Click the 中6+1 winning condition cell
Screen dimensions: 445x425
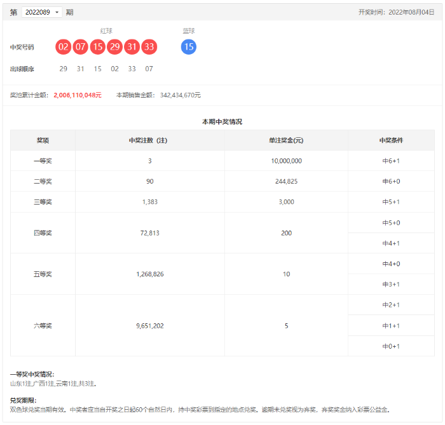tap(391, 161)
